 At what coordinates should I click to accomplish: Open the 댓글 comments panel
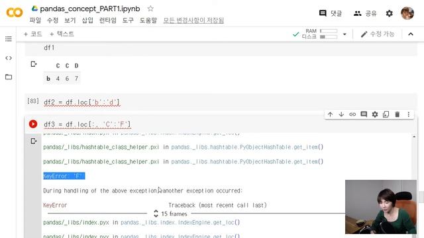pos(330,13)
